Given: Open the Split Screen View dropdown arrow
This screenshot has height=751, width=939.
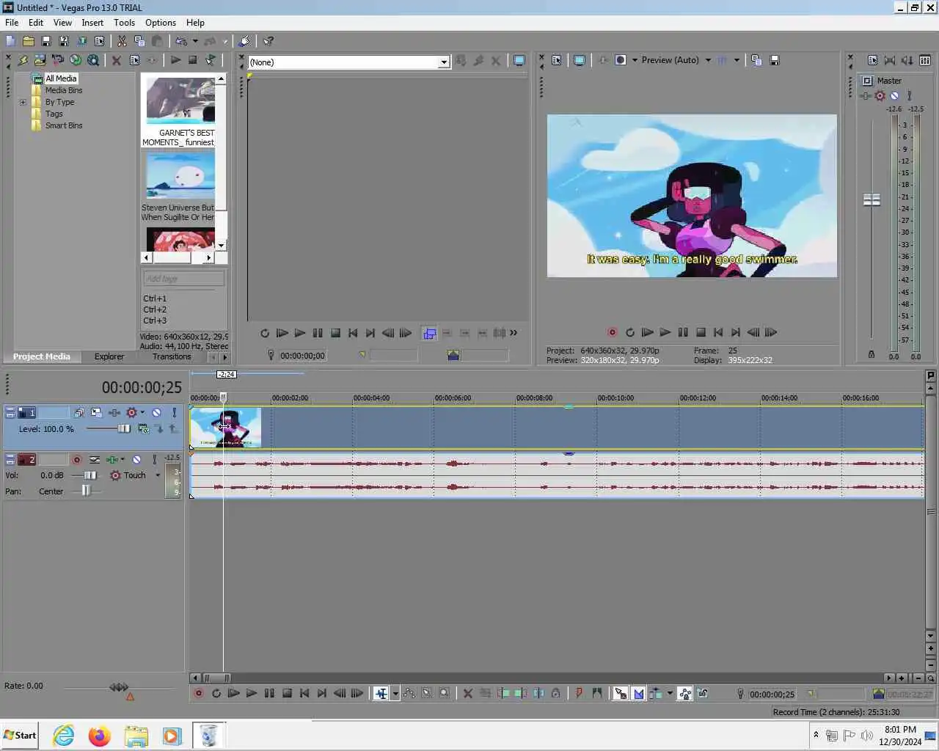Looking at the screenshot, I should tap(635, 60).
